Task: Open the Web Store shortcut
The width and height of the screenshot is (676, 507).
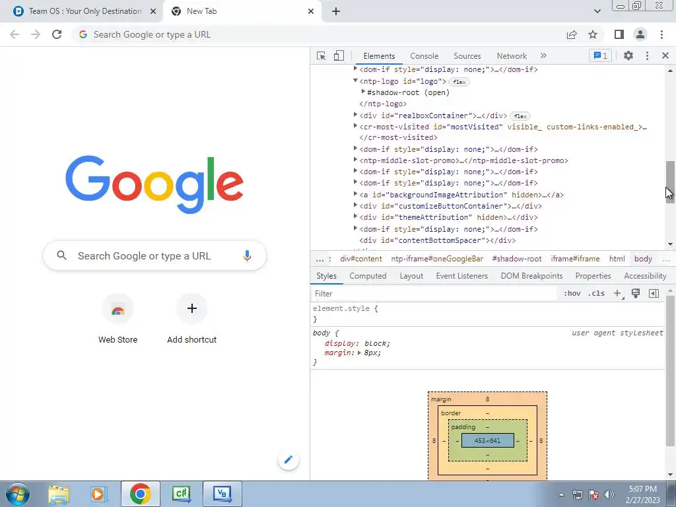Action: click(x=118, y=320)
